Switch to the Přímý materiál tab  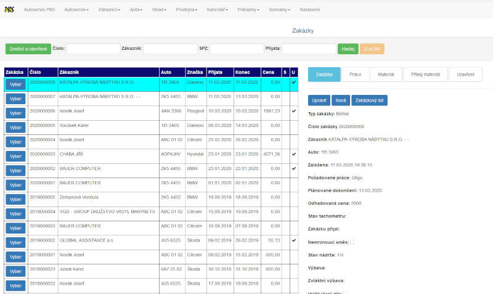pos(425,75)
